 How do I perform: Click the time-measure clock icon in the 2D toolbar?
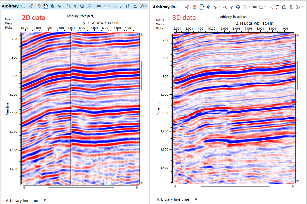(x=135, y=6)
